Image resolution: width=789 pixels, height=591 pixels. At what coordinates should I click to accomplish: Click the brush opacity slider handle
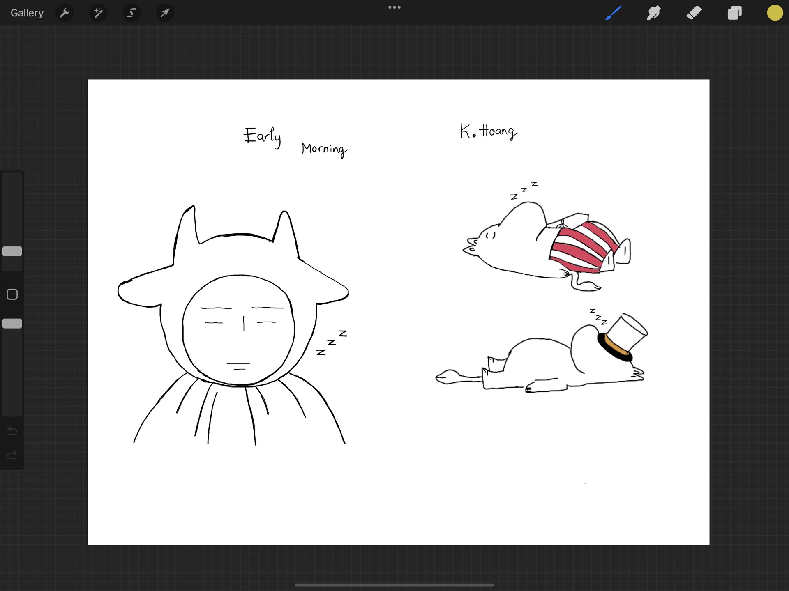[12, 324]
